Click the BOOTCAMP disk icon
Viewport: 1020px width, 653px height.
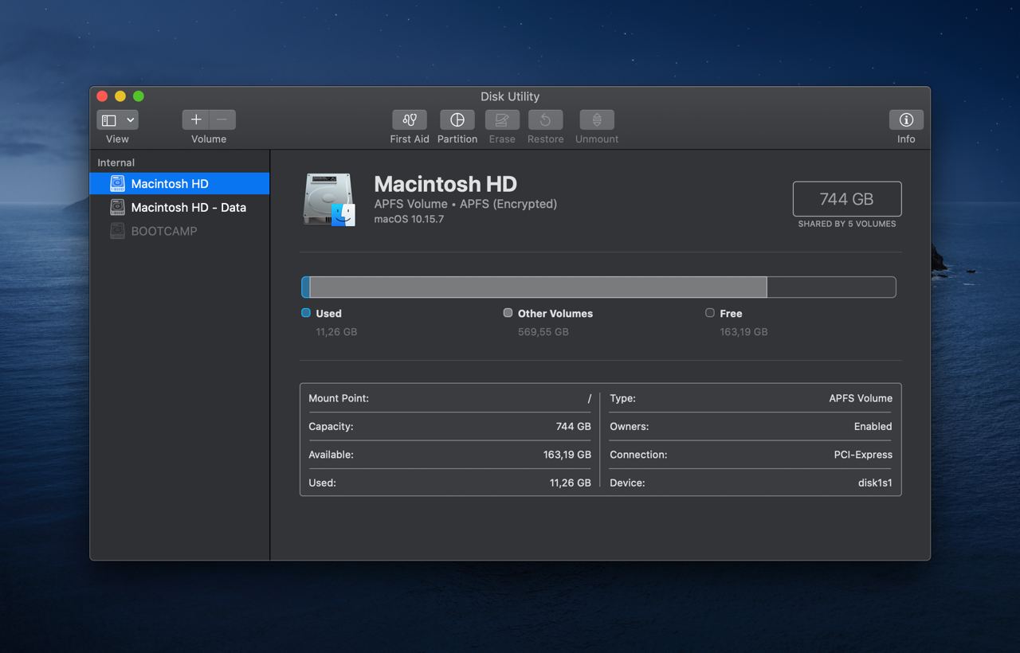[x=117, y=231]
